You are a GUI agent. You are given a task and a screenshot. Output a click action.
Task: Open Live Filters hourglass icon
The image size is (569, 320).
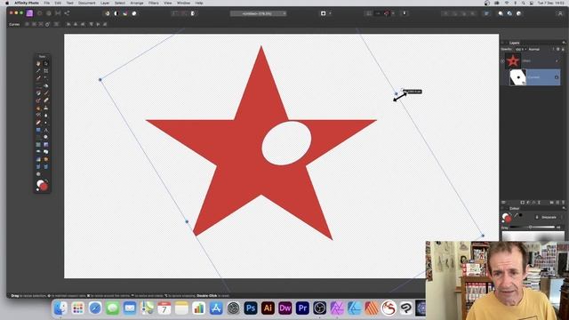click(x=540, y=203)
